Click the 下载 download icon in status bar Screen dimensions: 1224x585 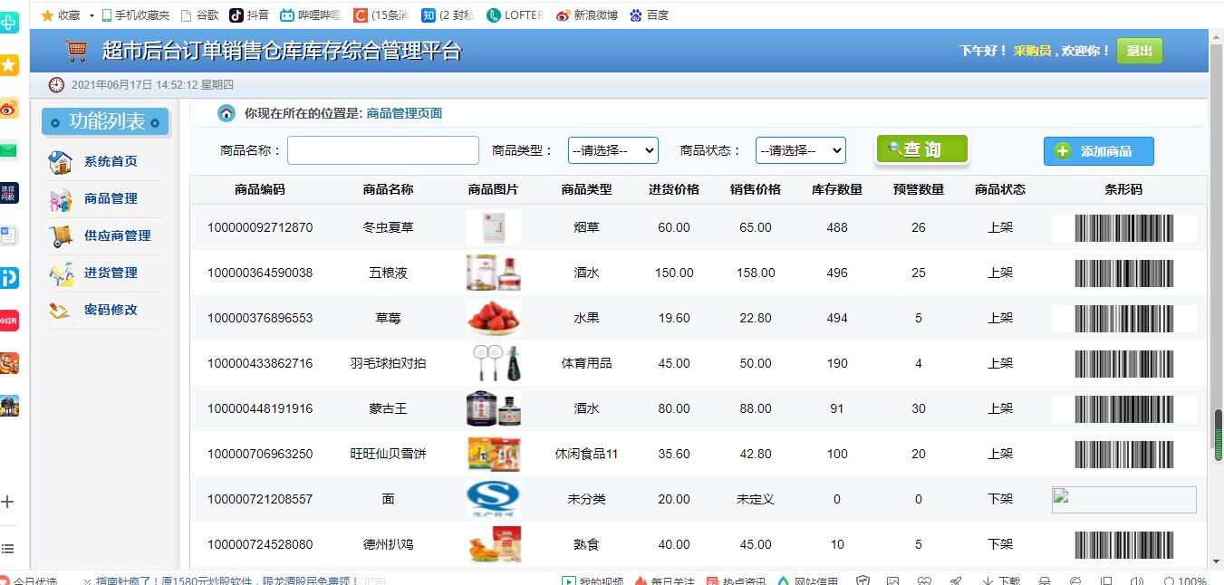(x=1000, y=580)
